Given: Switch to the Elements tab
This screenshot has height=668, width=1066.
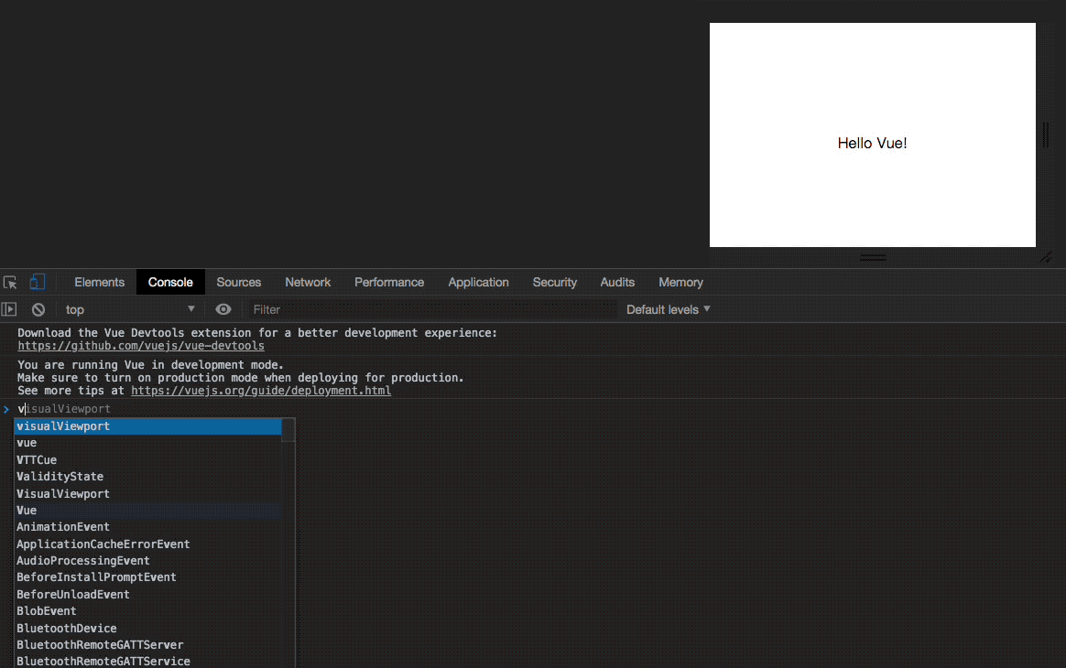Looking at the screenshot, I should click(99, 282).
